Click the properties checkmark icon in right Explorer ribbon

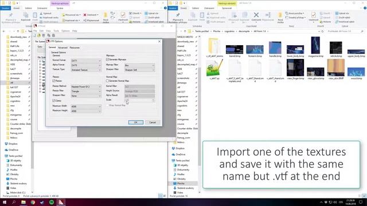[314, 15]
